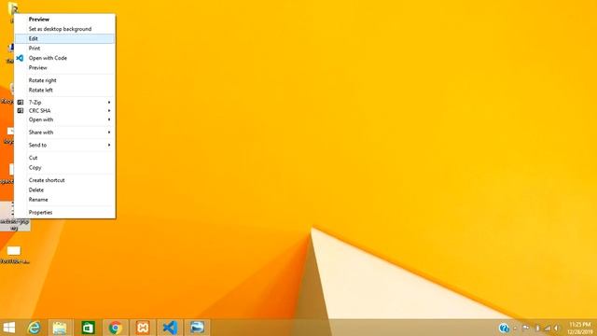The image size is (597, 336).
Task: Check the battery tray icon
Action: (537, 328)
